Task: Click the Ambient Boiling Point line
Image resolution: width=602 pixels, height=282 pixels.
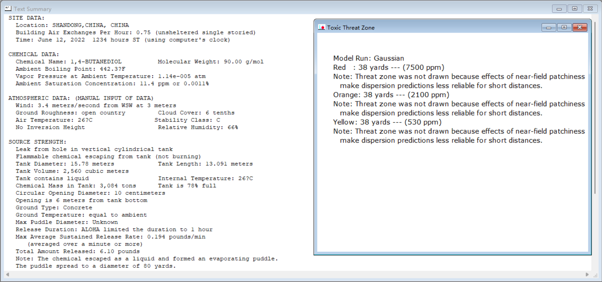Action: click(x=70, y=69)
